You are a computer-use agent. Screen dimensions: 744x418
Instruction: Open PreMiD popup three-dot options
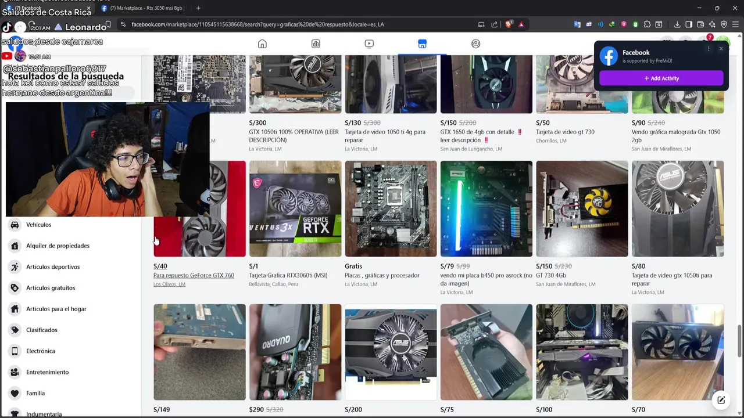709,49
